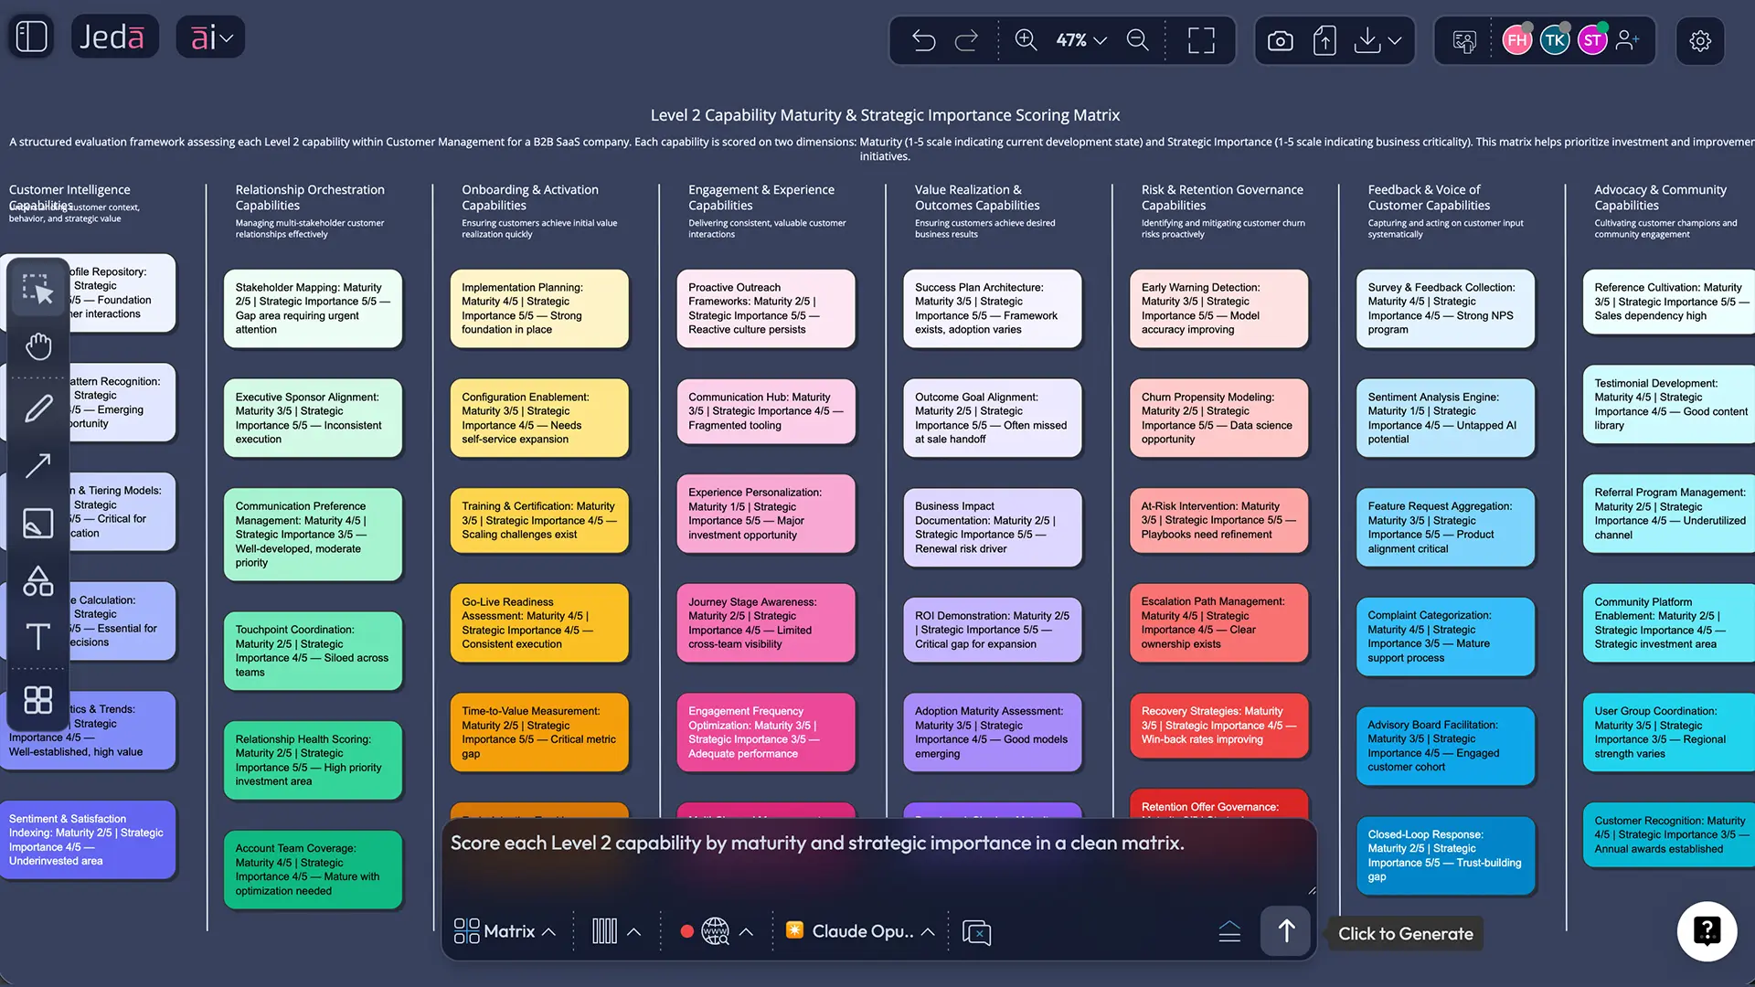Toggle the left sidebar panel icon
This screenshot has width=1755, height=987.
click(x=29, y=37)
